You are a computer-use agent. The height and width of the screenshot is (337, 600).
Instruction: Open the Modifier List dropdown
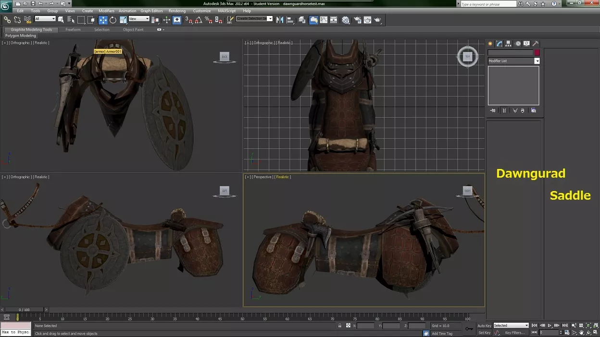click(x=513, y=61)
